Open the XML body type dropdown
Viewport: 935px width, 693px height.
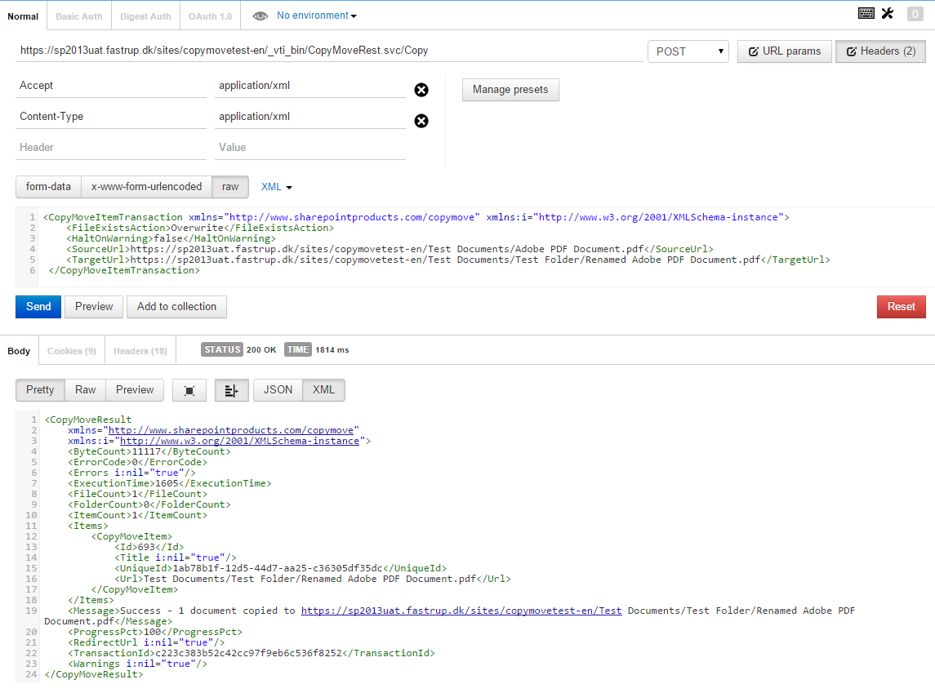(x=276, y=187)
